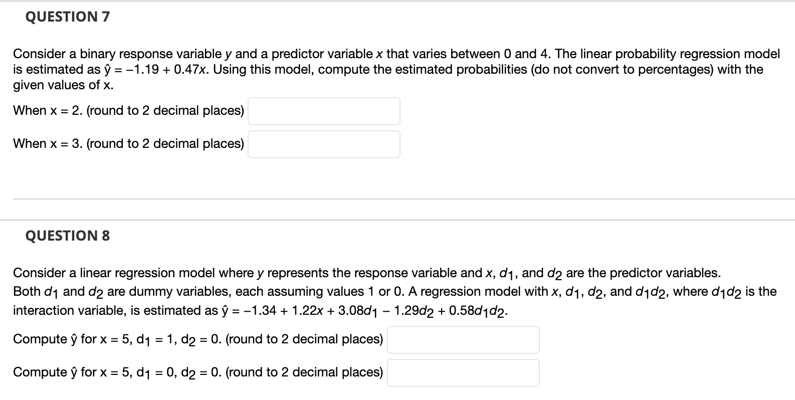Select the 'When x = 3' prompt text

pyautogui.click(x=128, y=143)
